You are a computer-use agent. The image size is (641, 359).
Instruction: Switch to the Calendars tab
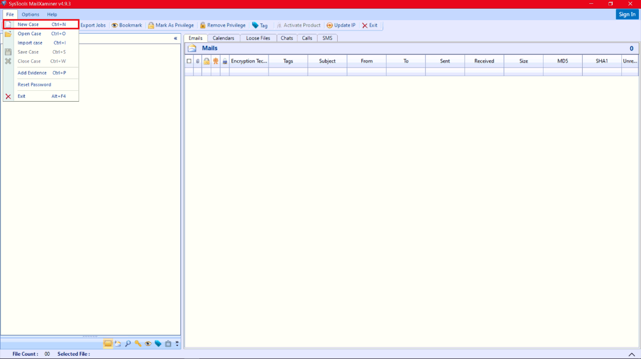click(x=223, y=38)
